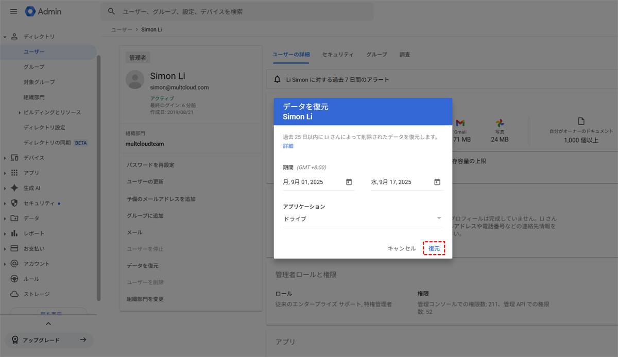Viewport: 618px width, 357px height.
Task: Click the multcloudteam organization text
Action: tap(145, 144)
